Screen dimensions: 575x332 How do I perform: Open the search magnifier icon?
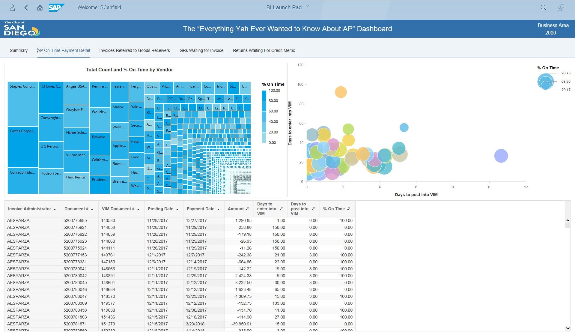[x=543, y=8]
